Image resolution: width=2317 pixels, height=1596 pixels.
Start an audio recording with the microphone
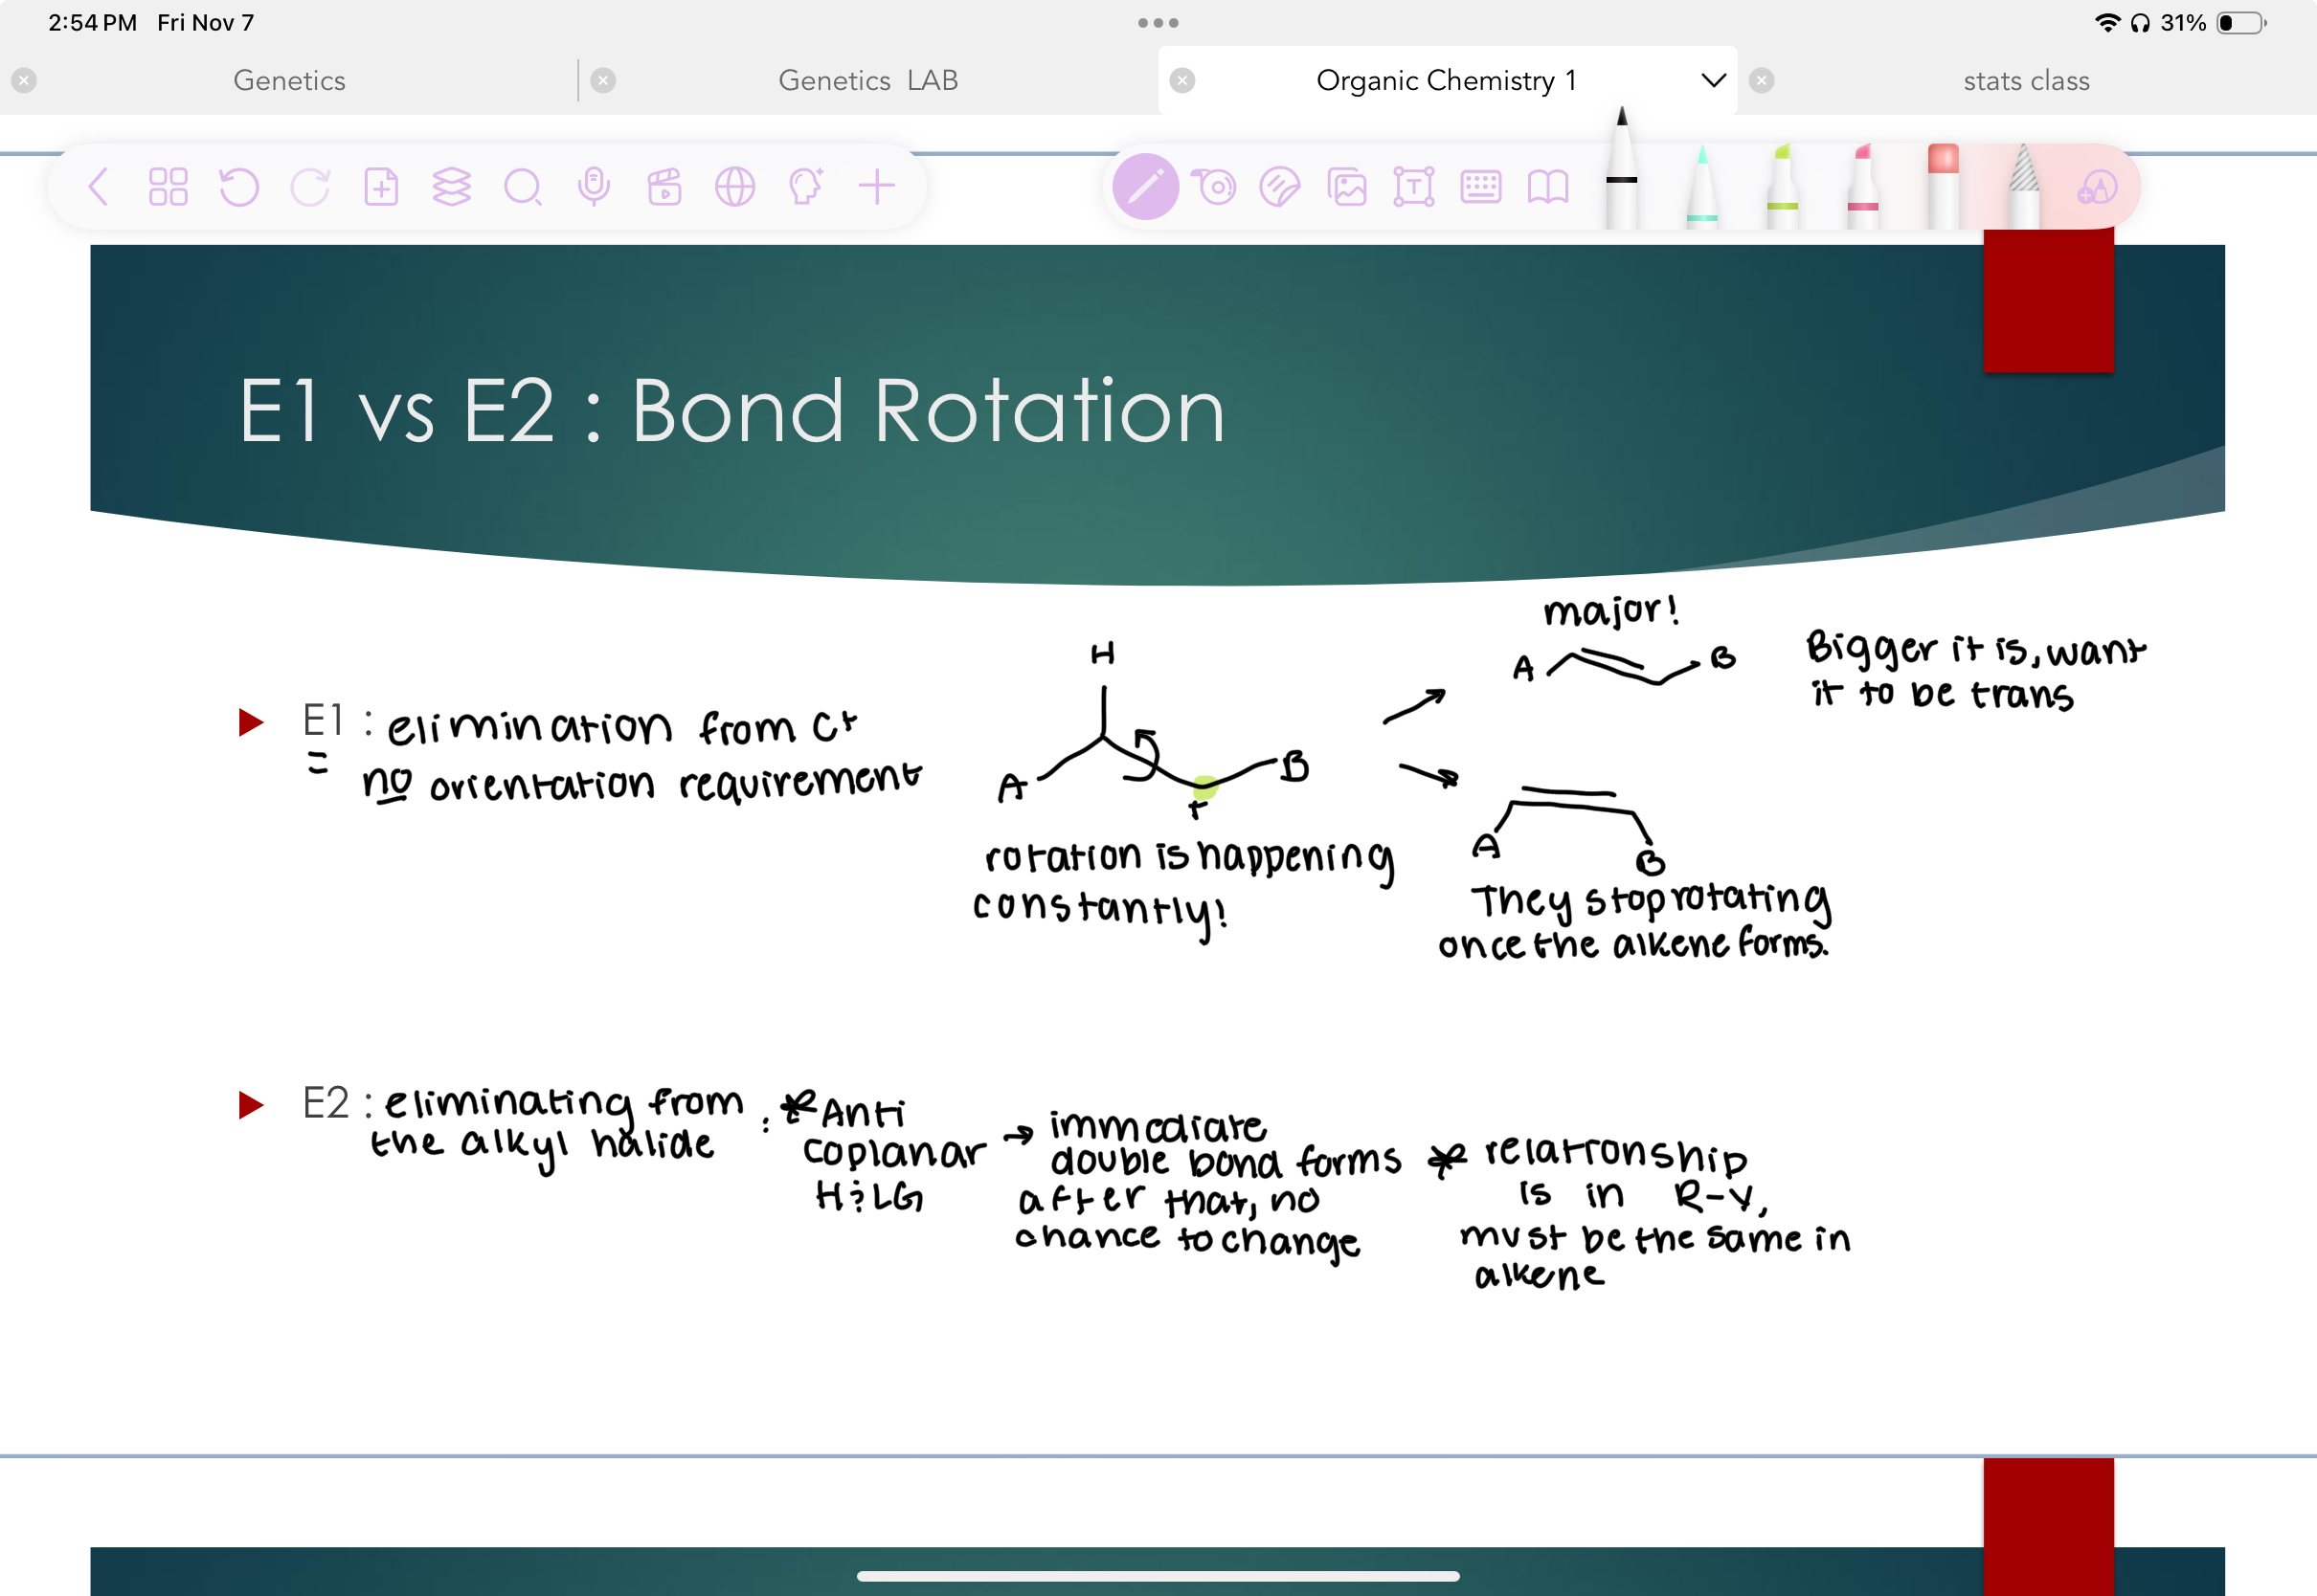click(x=595, y=185)
